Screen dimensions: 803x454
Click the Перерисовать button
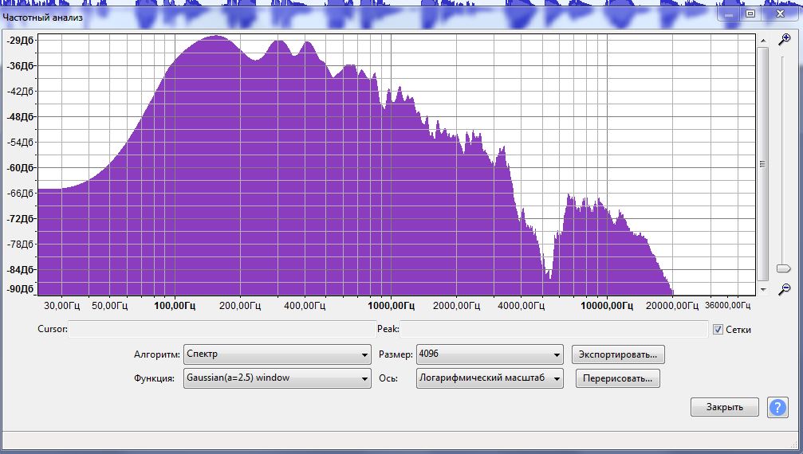click(x=618, y=379)
